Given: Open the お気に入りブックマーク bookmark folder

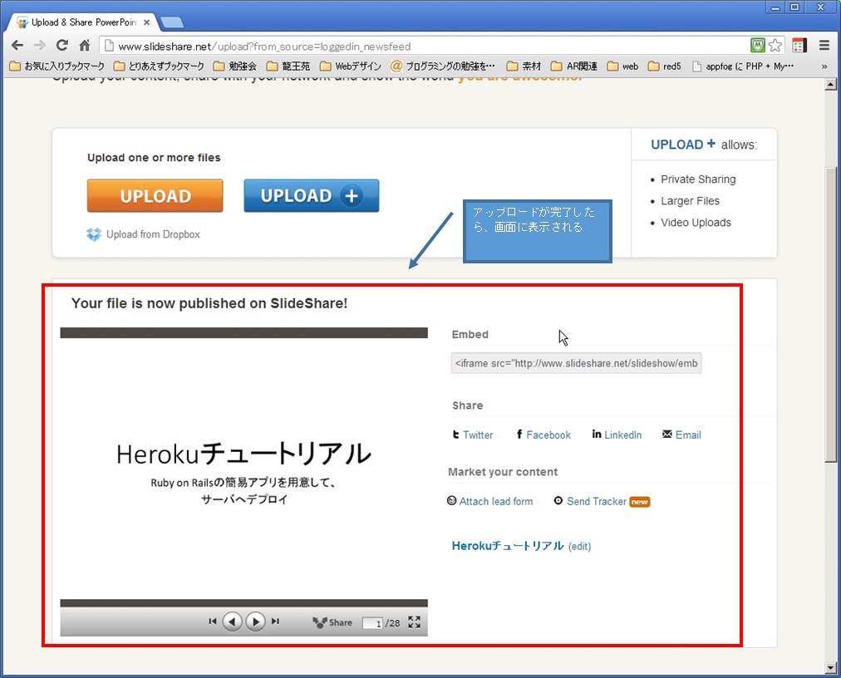Looking at the screenshot, I should pyautogui.click(x=57, y=66).
